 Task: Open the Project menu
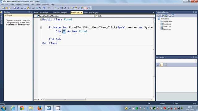coord(19,5)
